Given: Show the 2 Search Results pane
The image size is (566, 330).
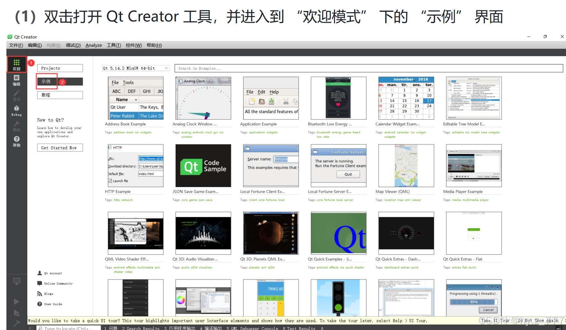Looking at the screenshot, I should tap(141, 328).
